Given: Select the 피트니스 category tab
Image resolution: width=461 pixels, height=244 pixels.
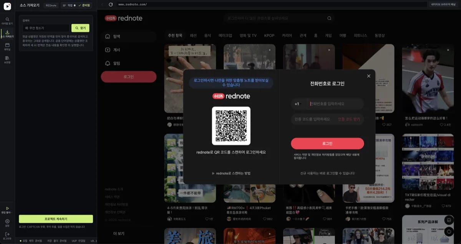Looking at the screenshot, I should pyautogui.click(x=360, y=35).
